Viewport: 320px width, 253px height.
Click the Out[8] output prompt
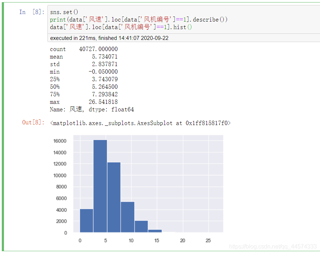(x=33, y=122)
